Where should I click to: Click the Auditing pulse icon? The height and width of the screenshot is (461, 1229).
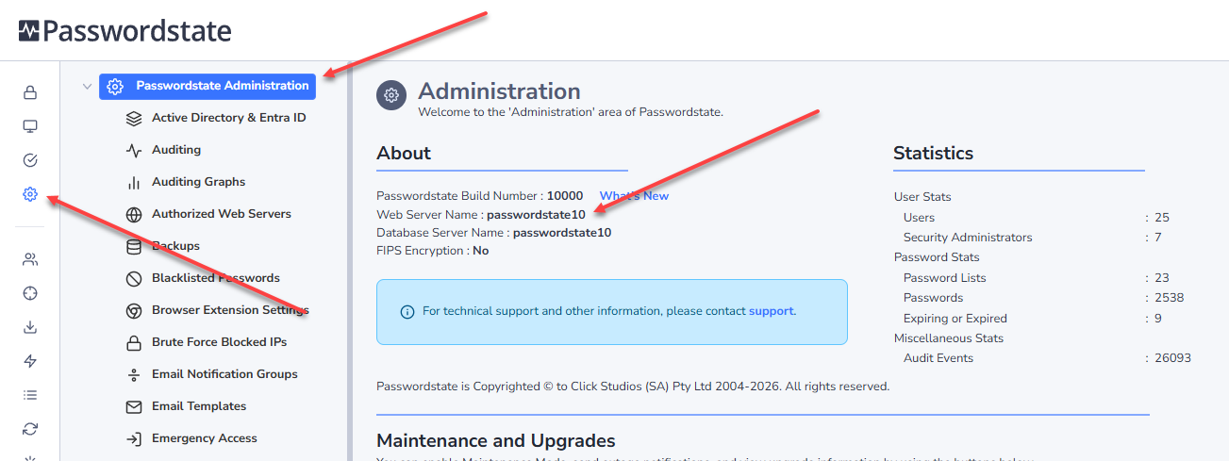[x=134, y=150]
